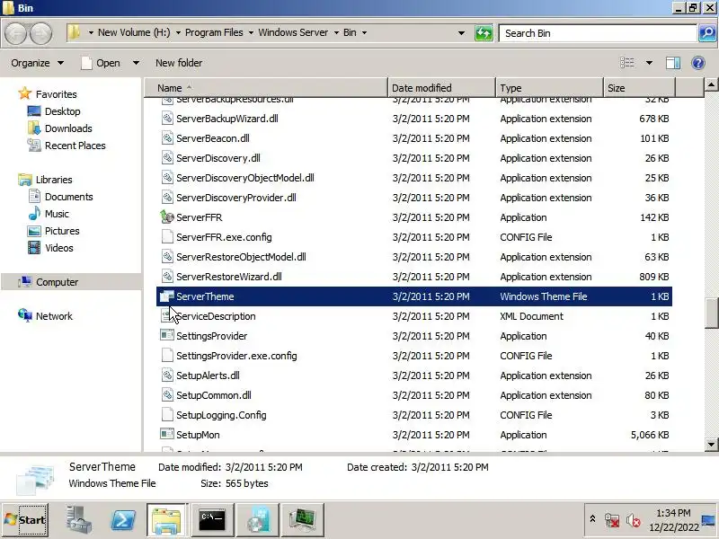Sort by the Size column header

[639, 87]
